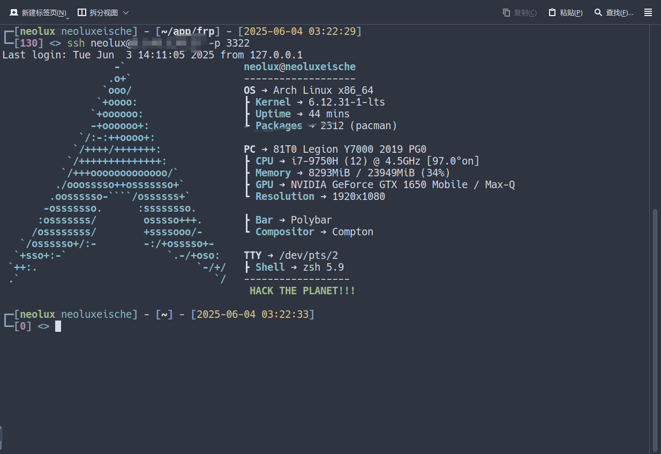
Task: Click the TTY value /dev/pts/2
Action: click(309, 256)
